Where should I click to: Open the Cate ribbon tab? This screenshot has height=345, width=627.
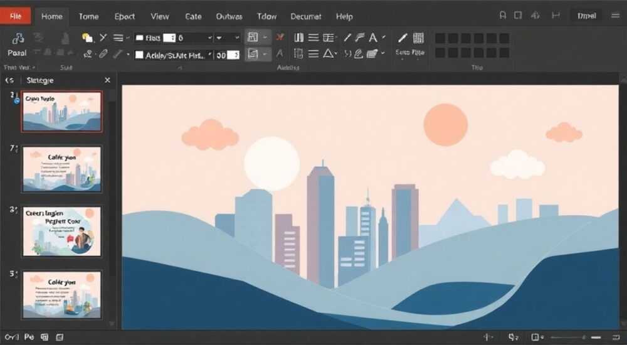[x=193, y=16]
